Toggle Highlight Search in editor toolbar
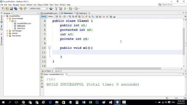 pyautogui.click(x=79, y=17)
